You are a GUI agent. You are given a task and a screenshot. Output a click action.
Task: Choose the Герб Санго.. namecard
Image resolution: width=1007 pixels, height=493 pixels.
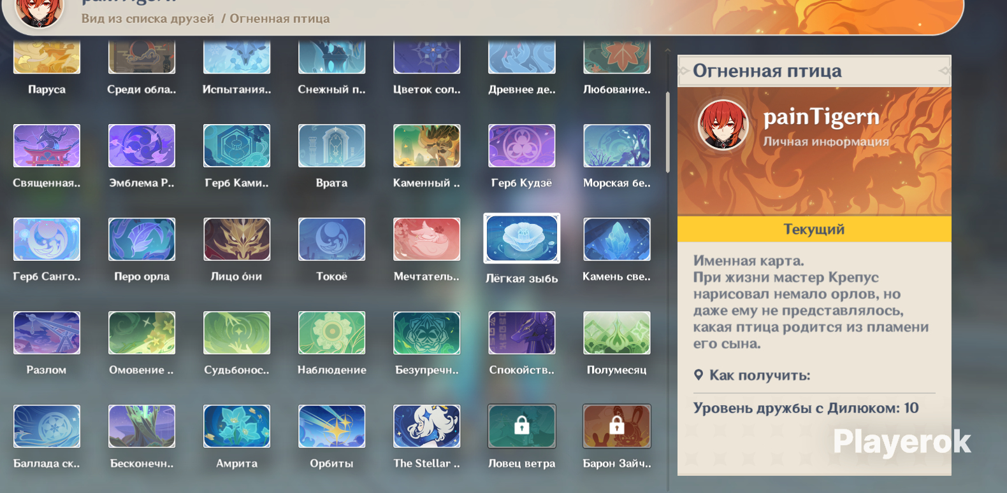tap(47, 239)
